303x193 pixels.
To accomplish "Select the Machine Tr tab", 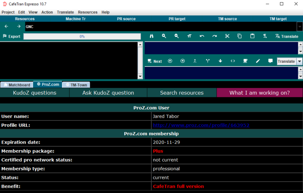I will 75,19.
